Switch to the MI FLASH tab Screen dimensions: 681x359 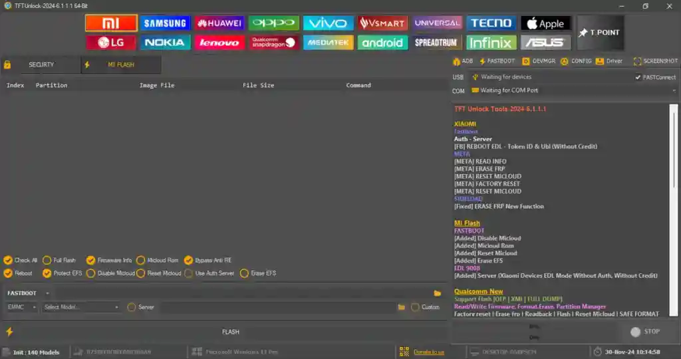tap(121, 64)
